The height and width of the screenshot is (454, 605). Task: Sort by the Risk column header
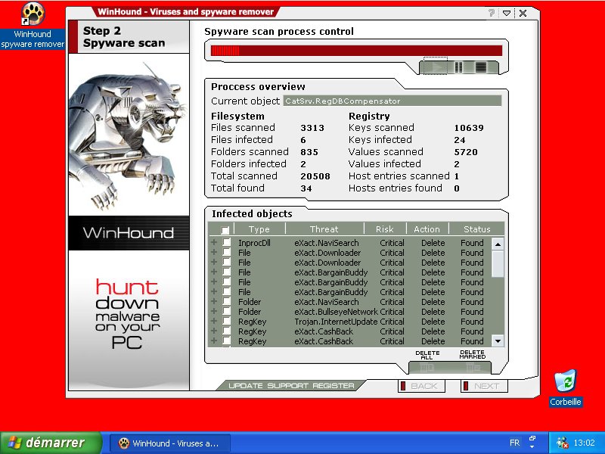(385, 229)
